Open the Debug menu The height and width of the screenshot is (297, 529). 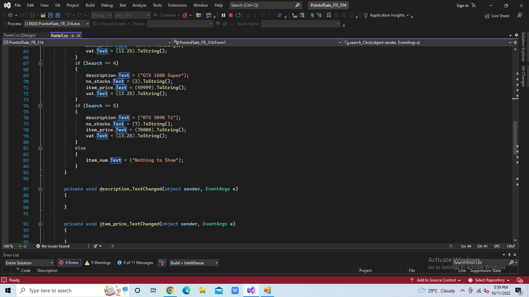(107, 5)
